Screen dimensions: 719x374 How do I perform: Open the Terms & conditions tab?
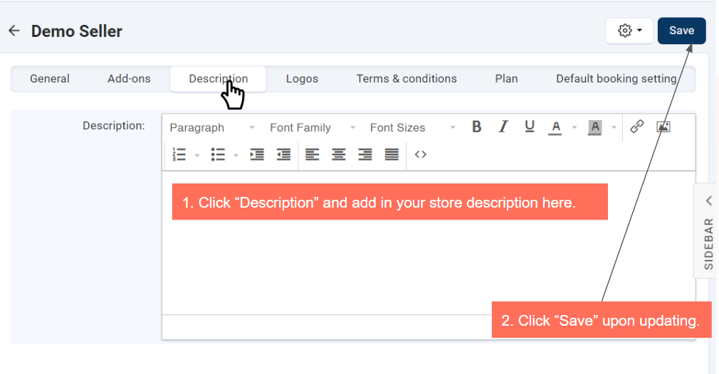click(406, 79)
